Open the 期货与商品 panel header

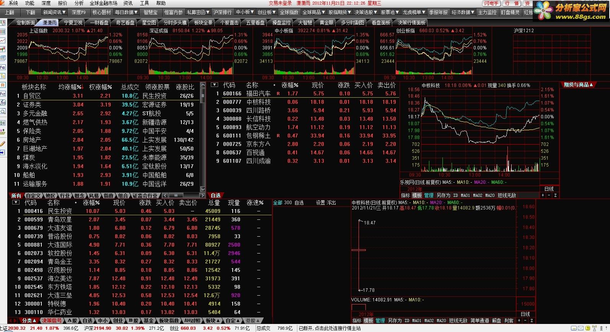[578, 85]
